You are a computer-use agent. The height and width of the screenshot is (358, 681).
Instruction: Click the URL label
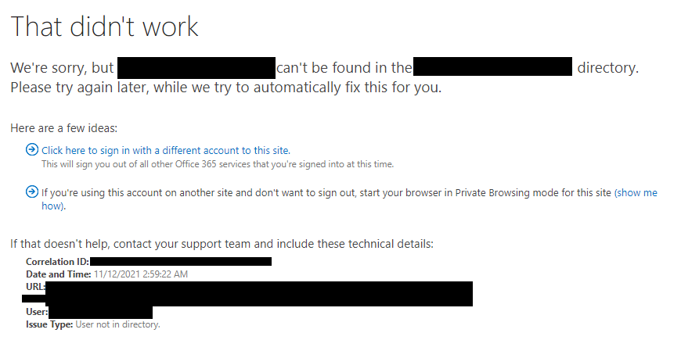[x=35, y=287]
